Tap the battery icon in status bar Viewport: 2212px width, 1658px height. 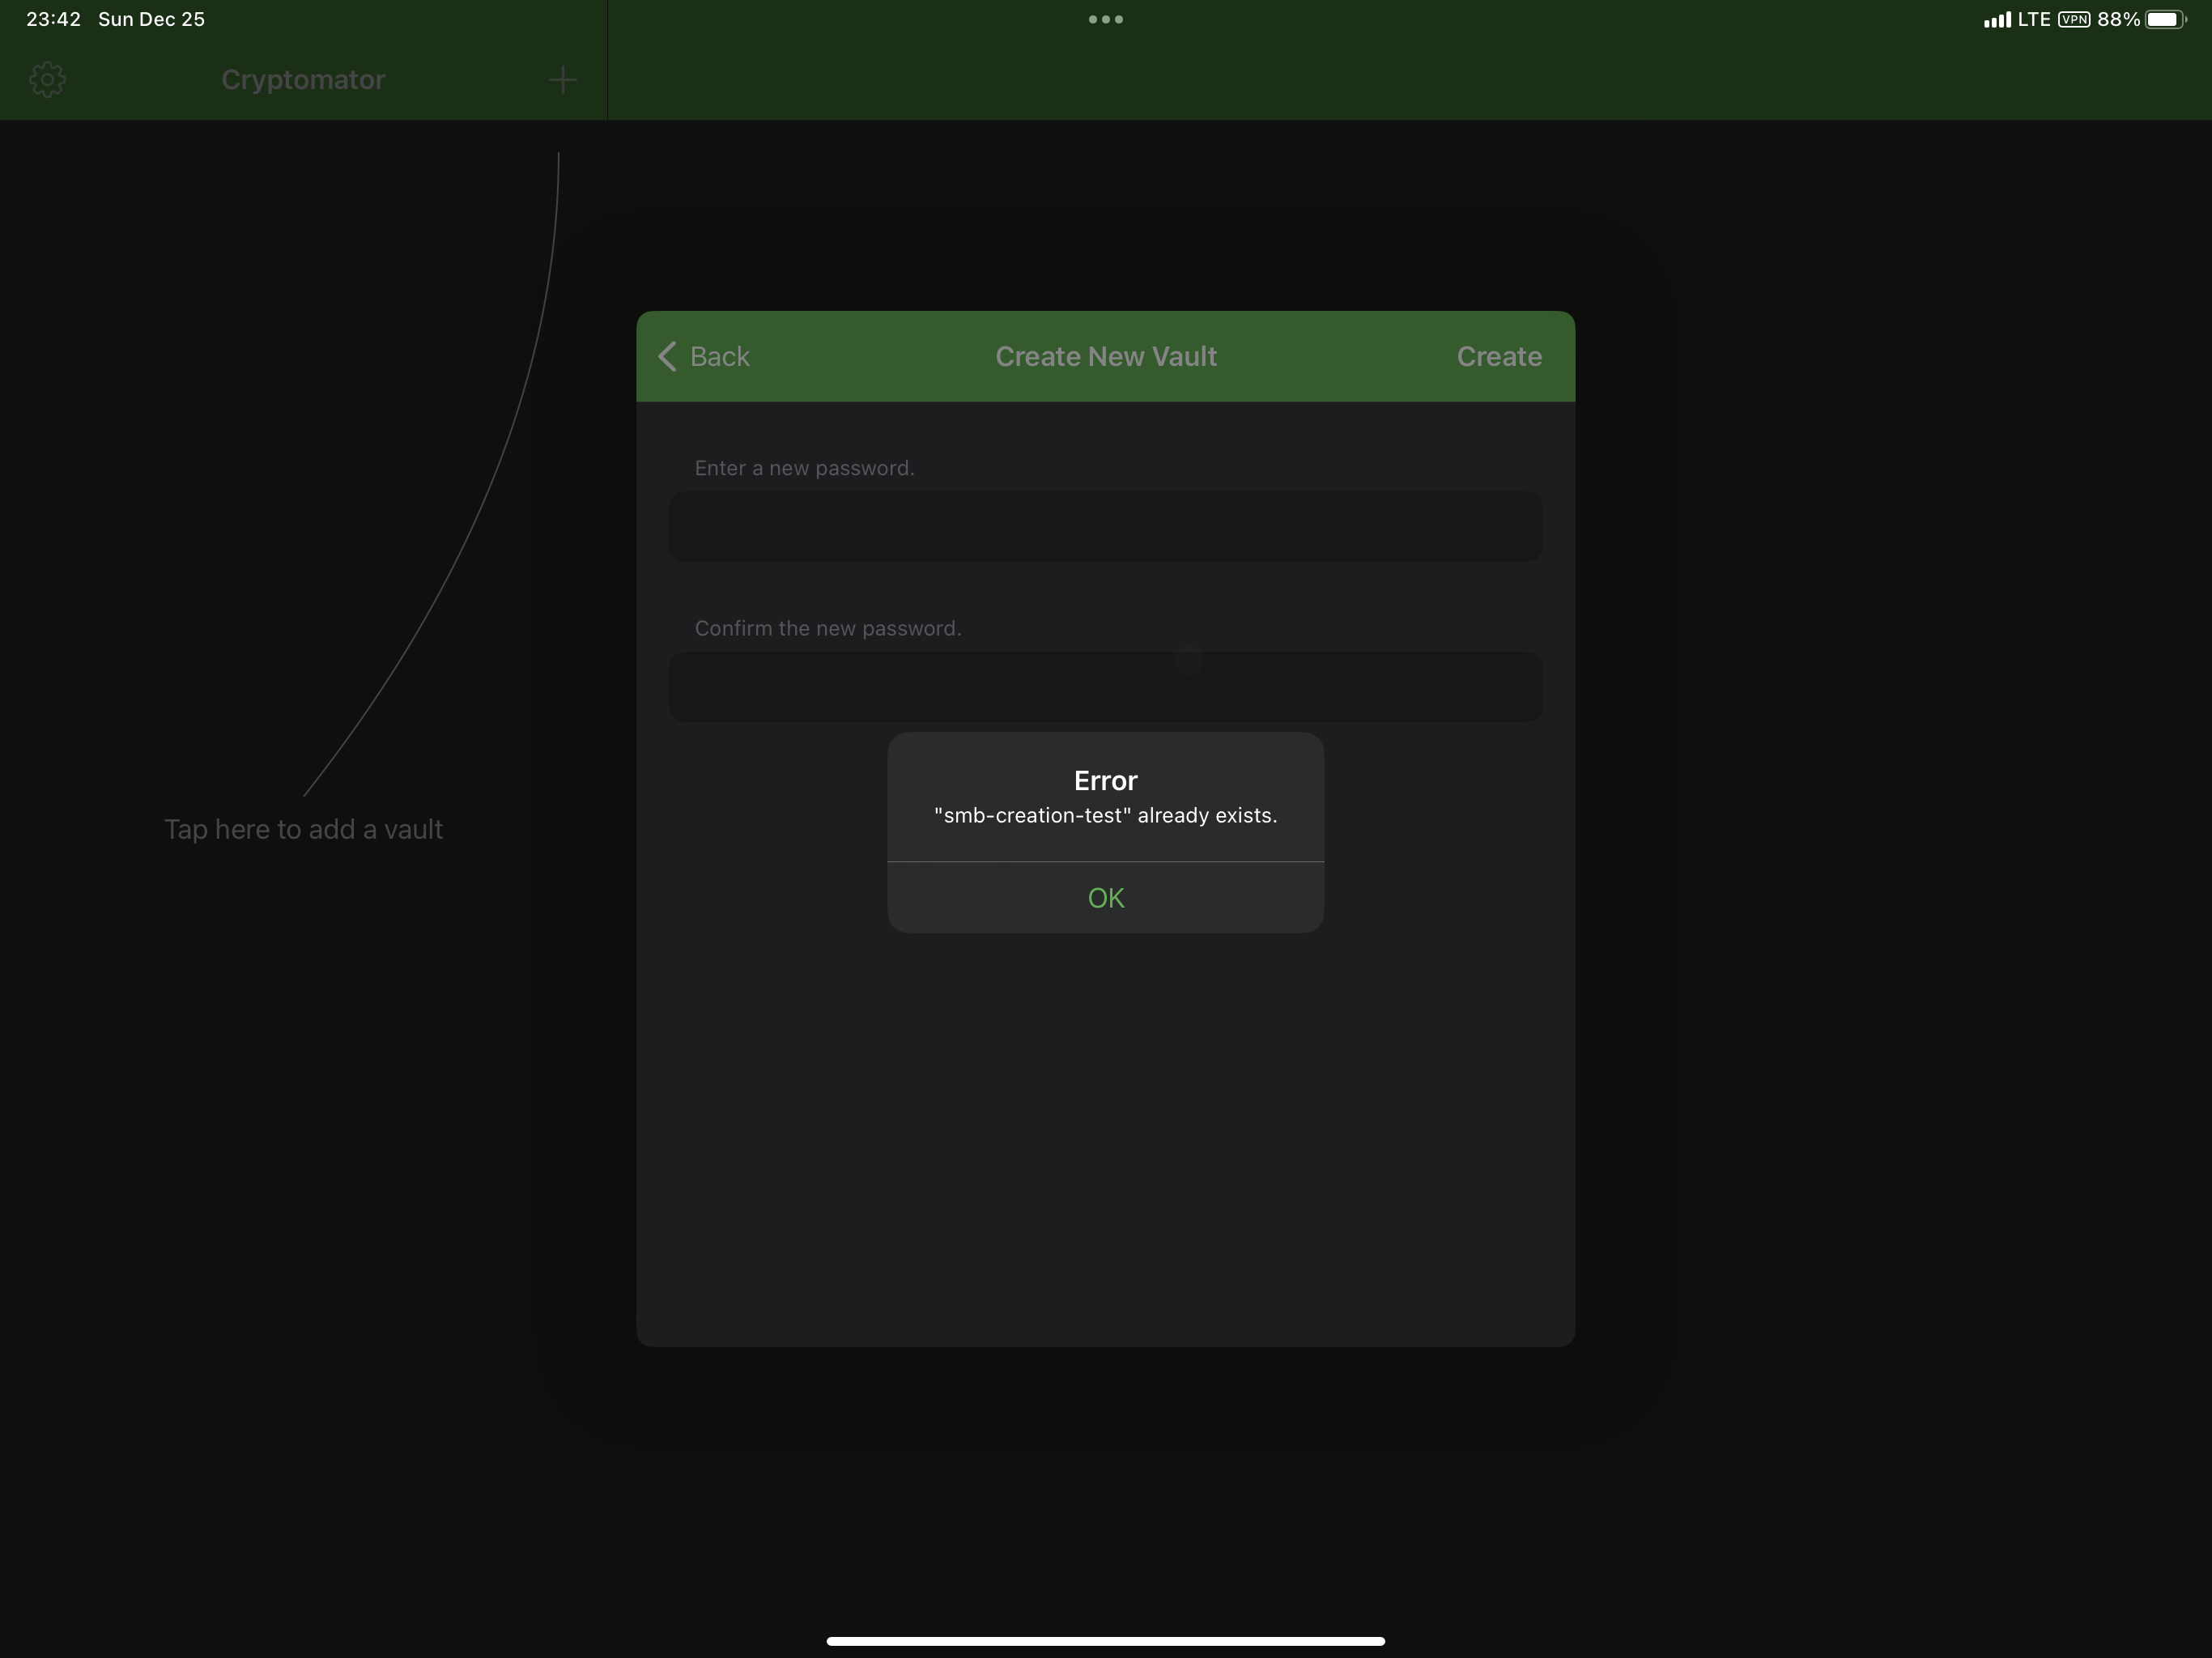pos(2164,19)
